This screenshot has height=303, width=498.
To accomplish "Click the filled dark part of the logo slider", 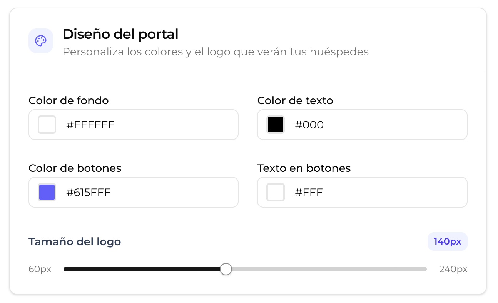I will [x=142, y=269].
